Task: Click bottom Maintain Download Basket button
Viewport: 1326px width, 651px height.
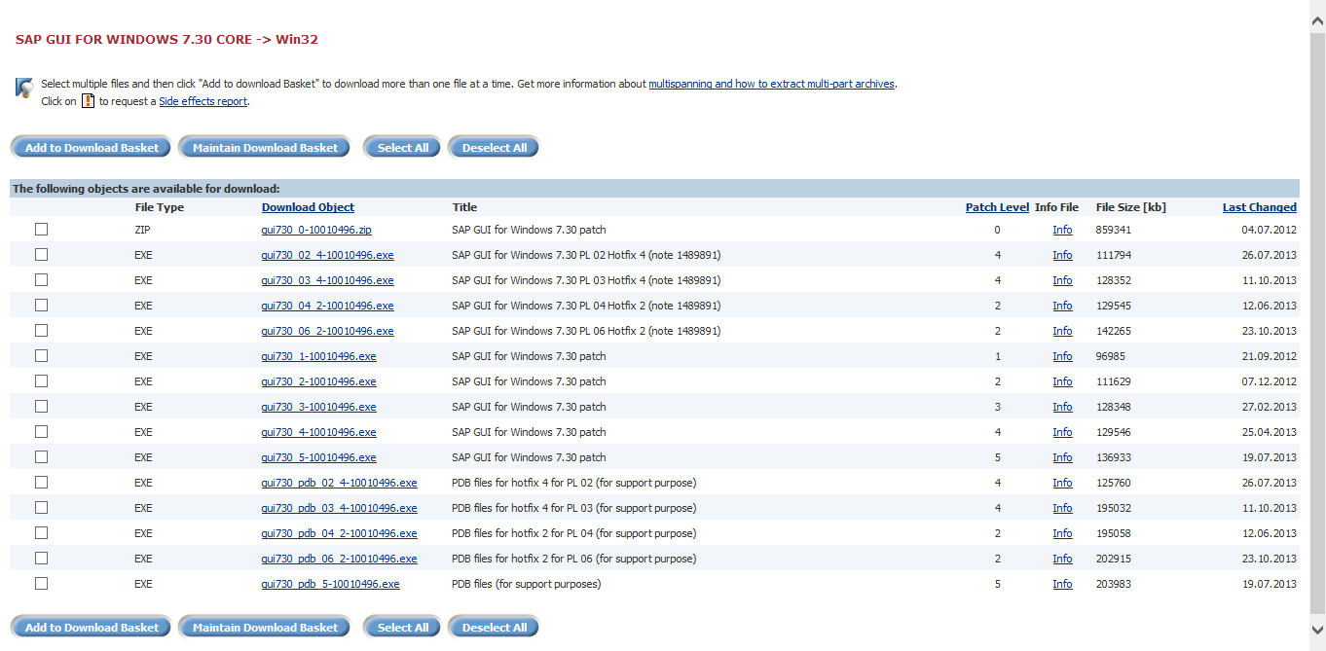Action: point(265,628)
